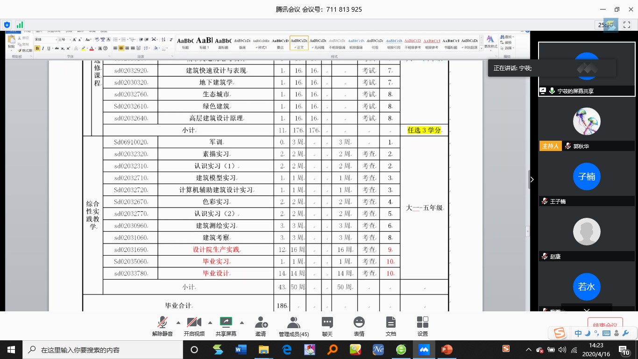The height and width of the screenshot is (359, 638).
Task: Click the 结束会议 end meeting button
Action: [604, 325]
